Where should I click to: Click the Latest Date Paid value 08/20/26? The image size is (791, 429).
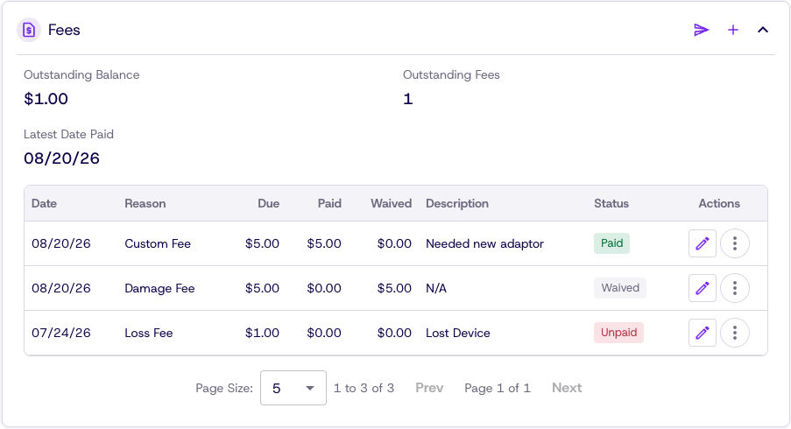[61, 158]
